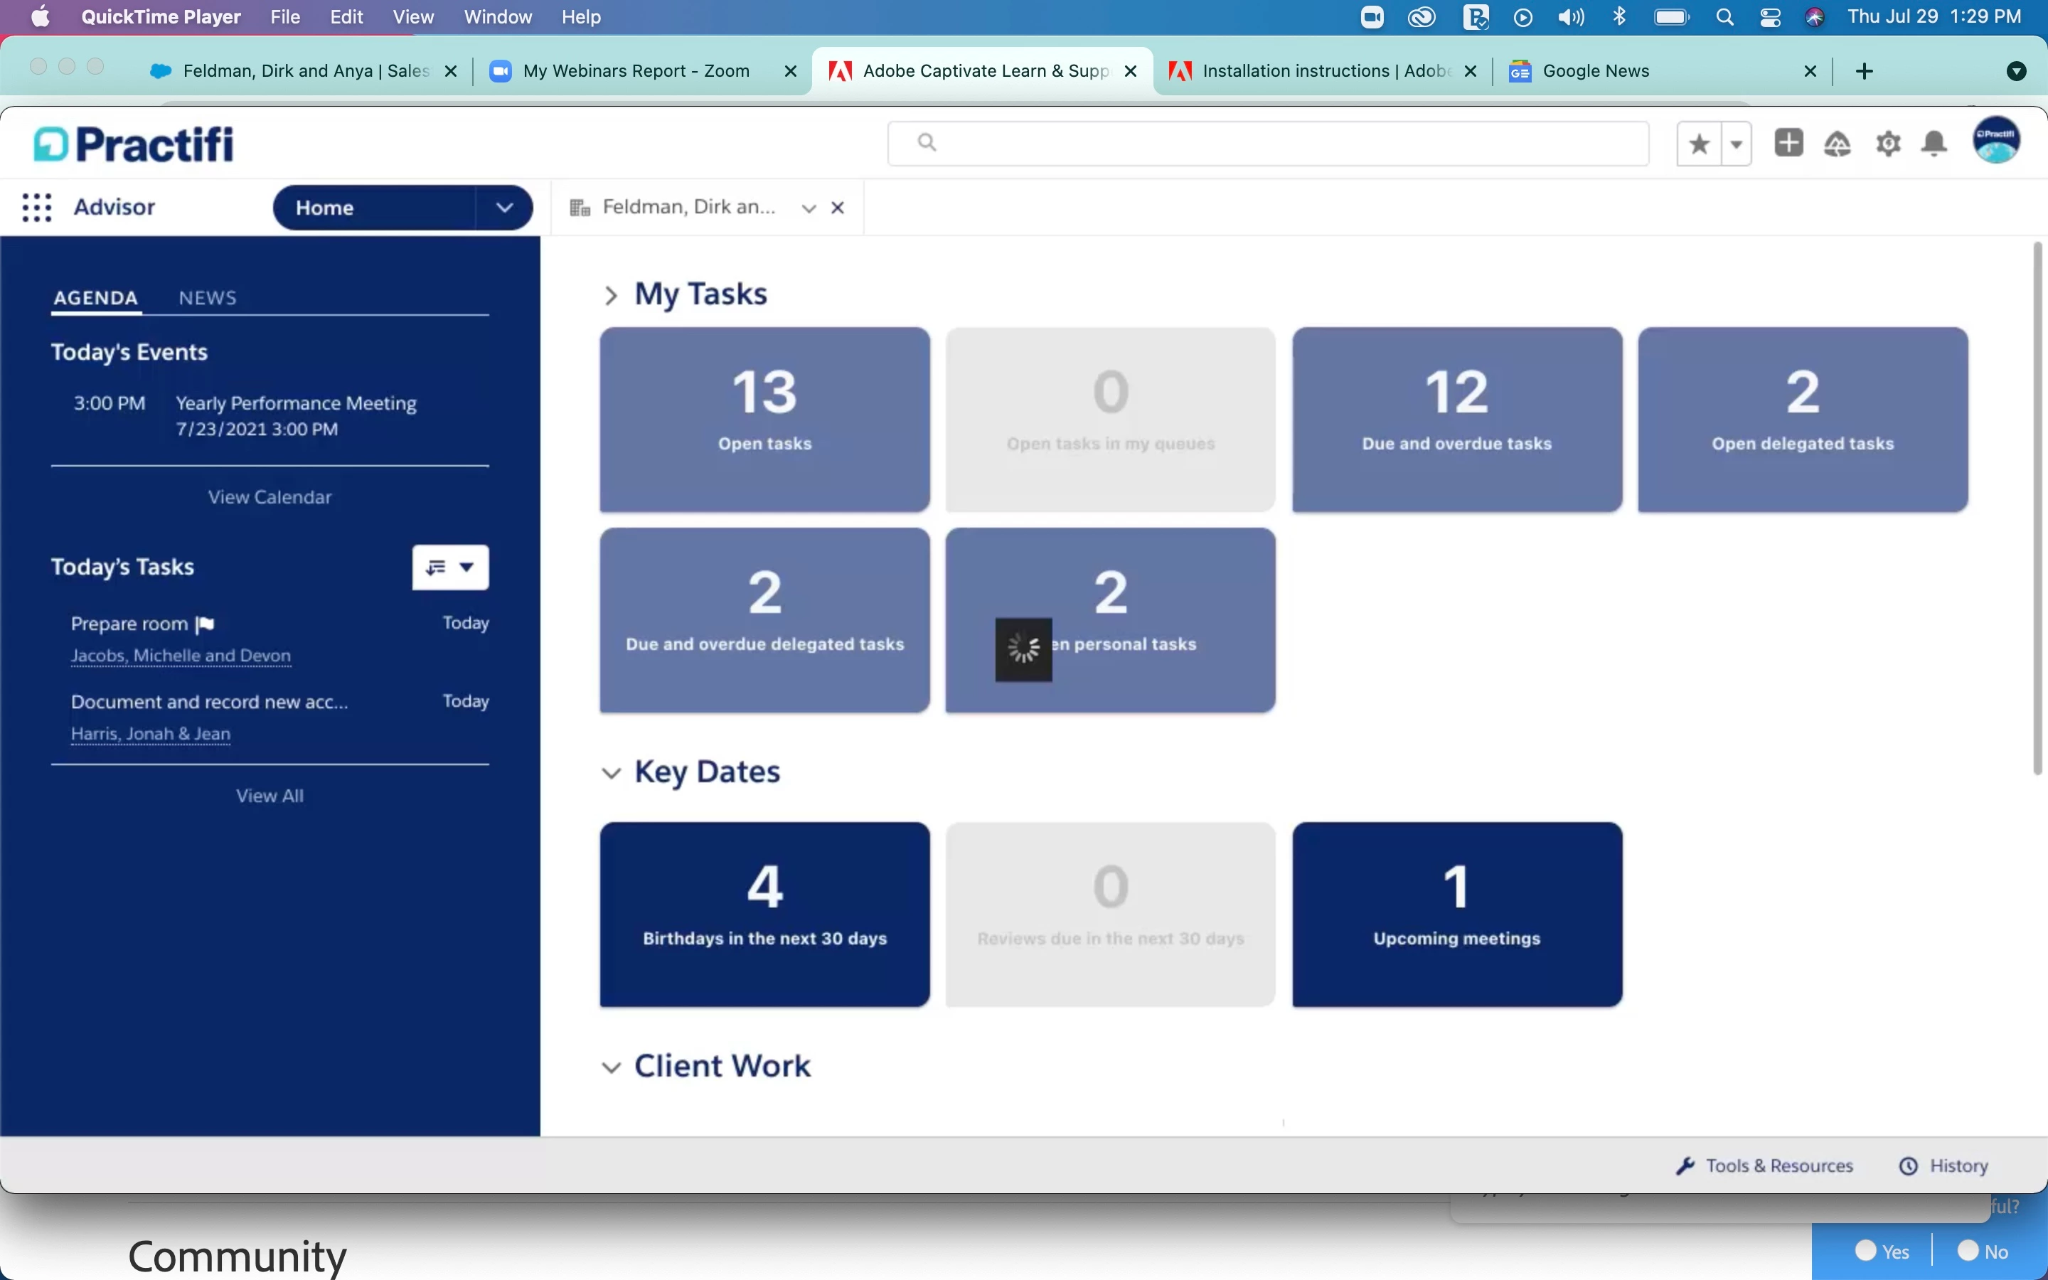Click the View Calendar link
This screenshot has width=2048, height=1280.
[270, 497]
